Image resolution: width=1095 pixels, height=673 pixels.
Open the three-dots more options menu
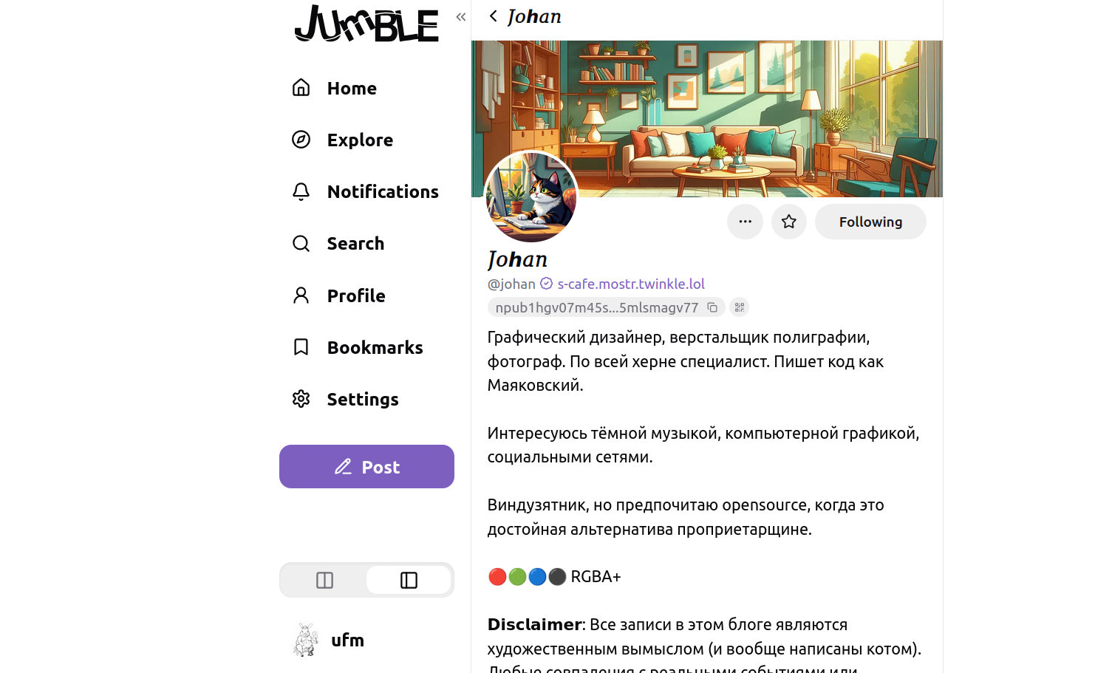click(x=745, y=222)
